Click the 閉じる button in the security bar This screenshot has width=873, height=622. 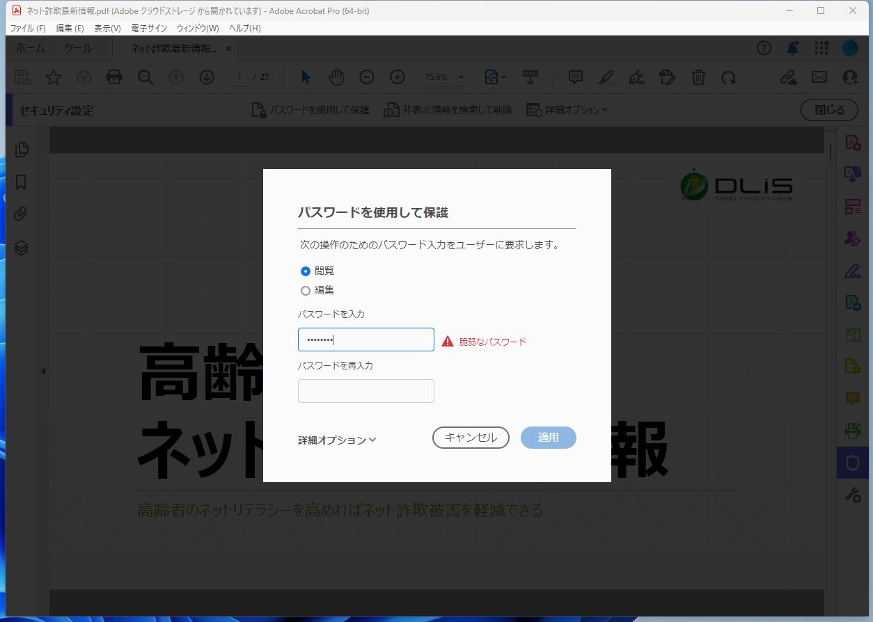828,109
